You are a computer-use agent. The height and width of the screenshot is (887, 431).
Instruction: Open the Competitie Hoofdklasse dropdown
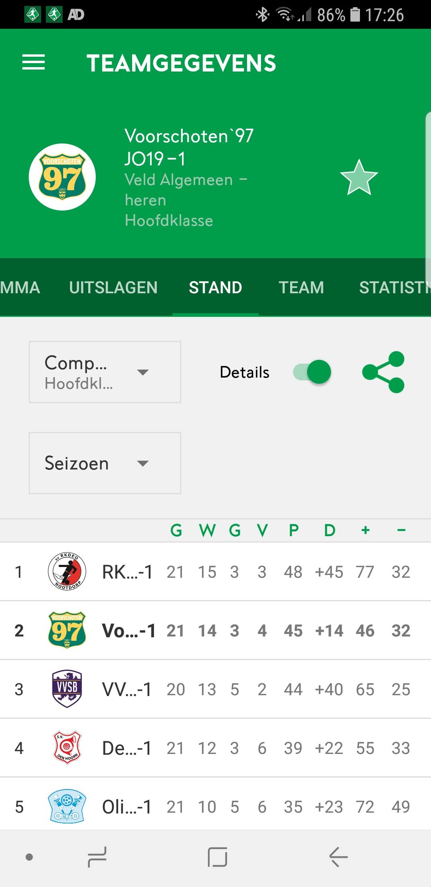coord(105,372)
